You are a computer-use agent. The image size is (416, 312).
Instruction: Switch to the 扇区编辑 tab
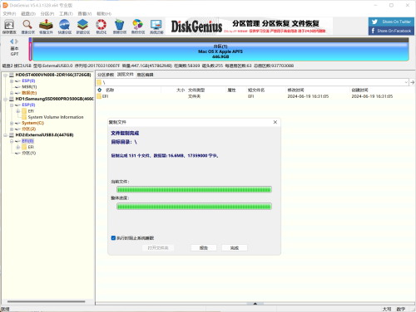(145, 75)
